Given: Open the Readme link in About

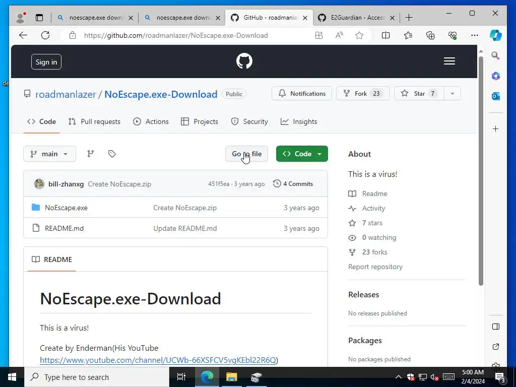Looking at the screenshot, I should (374, 193).
